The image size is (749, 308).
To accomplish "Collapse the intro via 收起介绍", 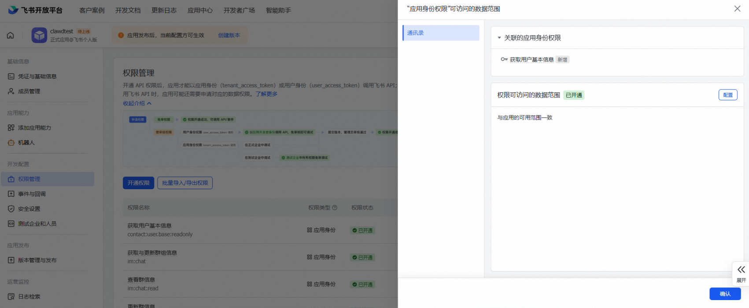I will (137, 103).
